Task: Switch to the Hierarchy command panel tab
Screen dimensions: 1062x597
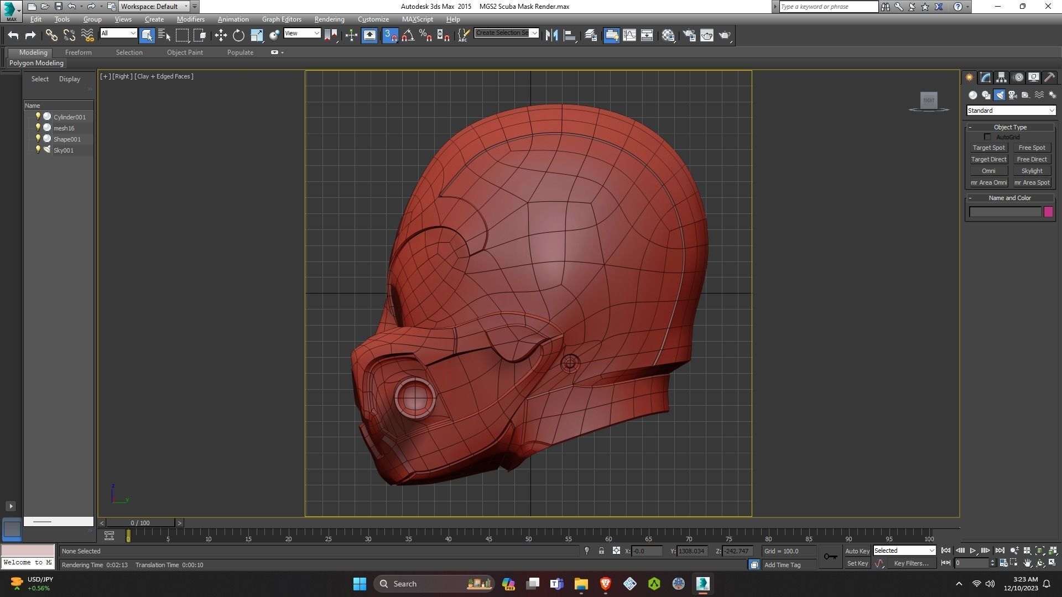Action: click(x=1001, y=77)
